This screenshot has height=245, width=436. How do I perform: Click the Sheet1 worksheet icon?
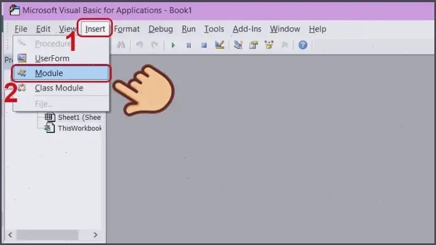pos(50,117)
